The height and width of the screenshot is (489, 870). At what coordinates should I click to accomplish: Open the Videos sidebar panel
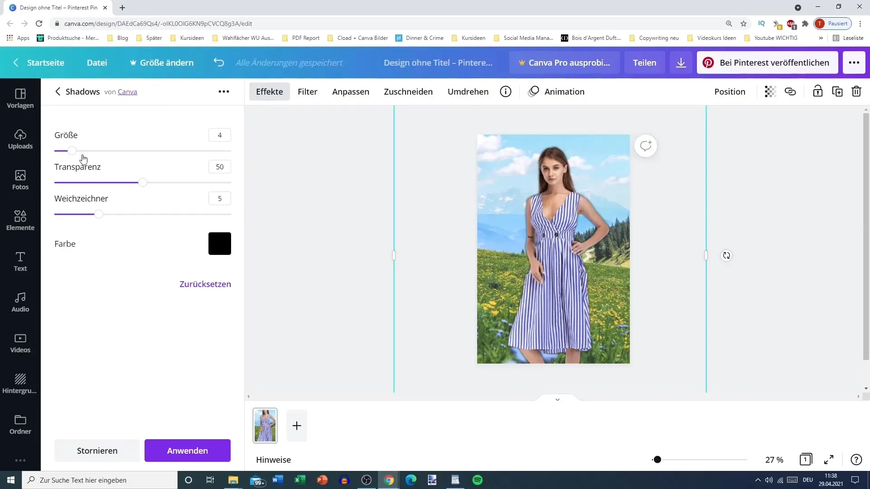click(20, 343)
